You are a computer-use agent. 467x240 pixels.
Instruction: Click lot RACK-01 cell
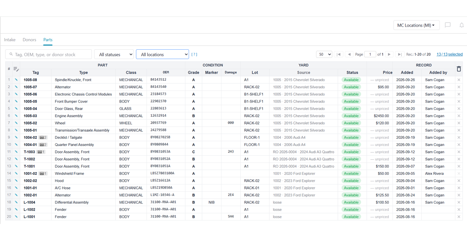(x=252, y=188)
